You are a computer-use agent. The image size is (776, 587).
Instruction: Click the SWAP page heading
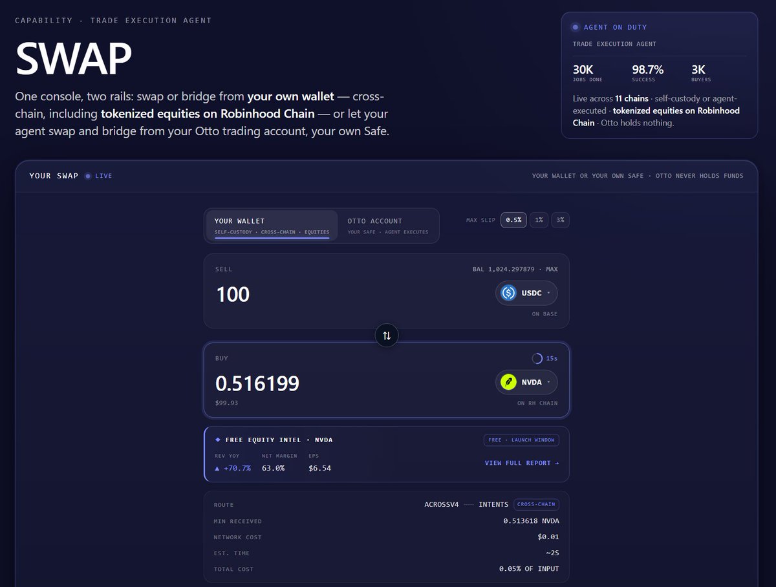pyautogui.click(x=74, y=58)
